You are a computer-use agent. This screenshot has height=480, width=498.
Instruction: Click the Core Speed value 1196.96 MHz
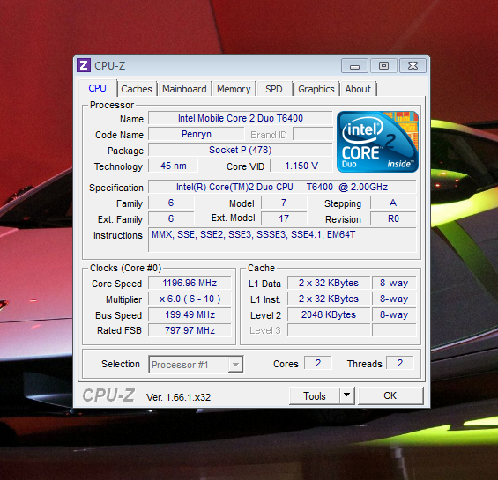click(190, 283)
